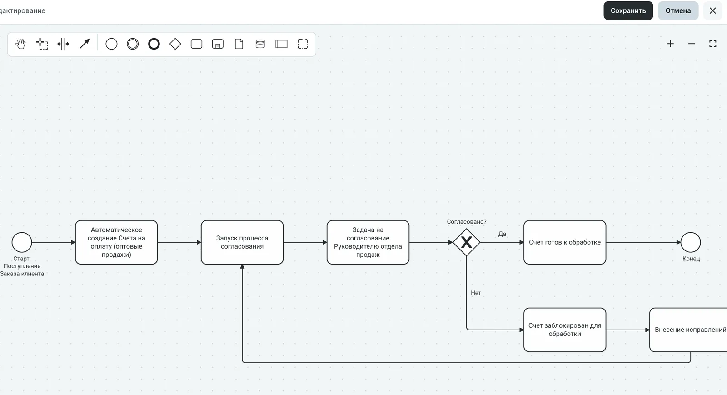Select the 'Конец' end event circle

691,242
